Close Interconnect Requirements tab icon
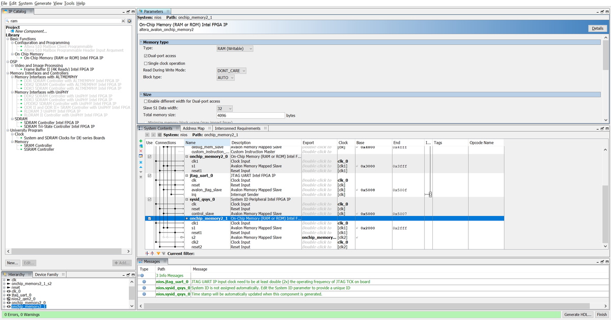Viewport: 611px width, 320px height. pyautogui.click(x=265, y=129)
